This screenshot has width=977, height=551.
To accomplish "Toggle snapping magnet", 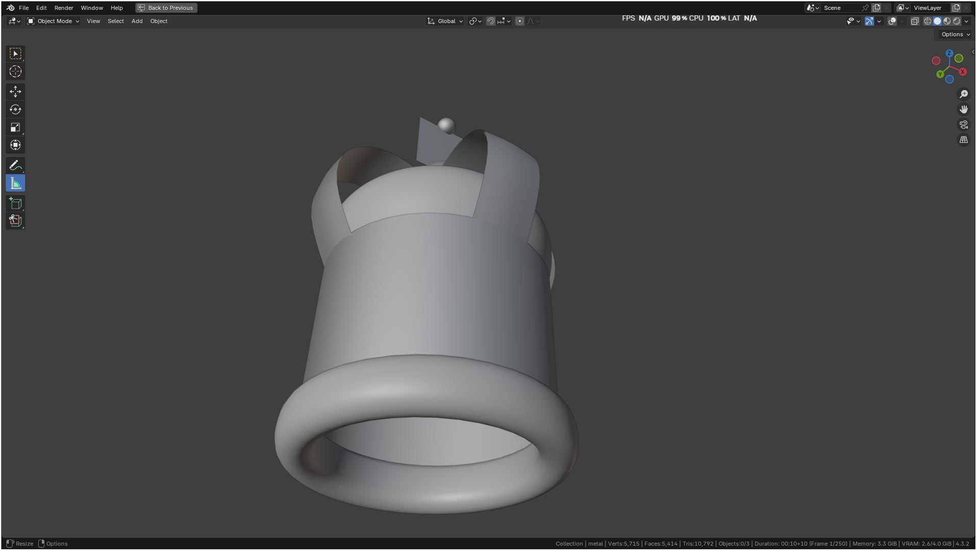I will click(490, 21).
